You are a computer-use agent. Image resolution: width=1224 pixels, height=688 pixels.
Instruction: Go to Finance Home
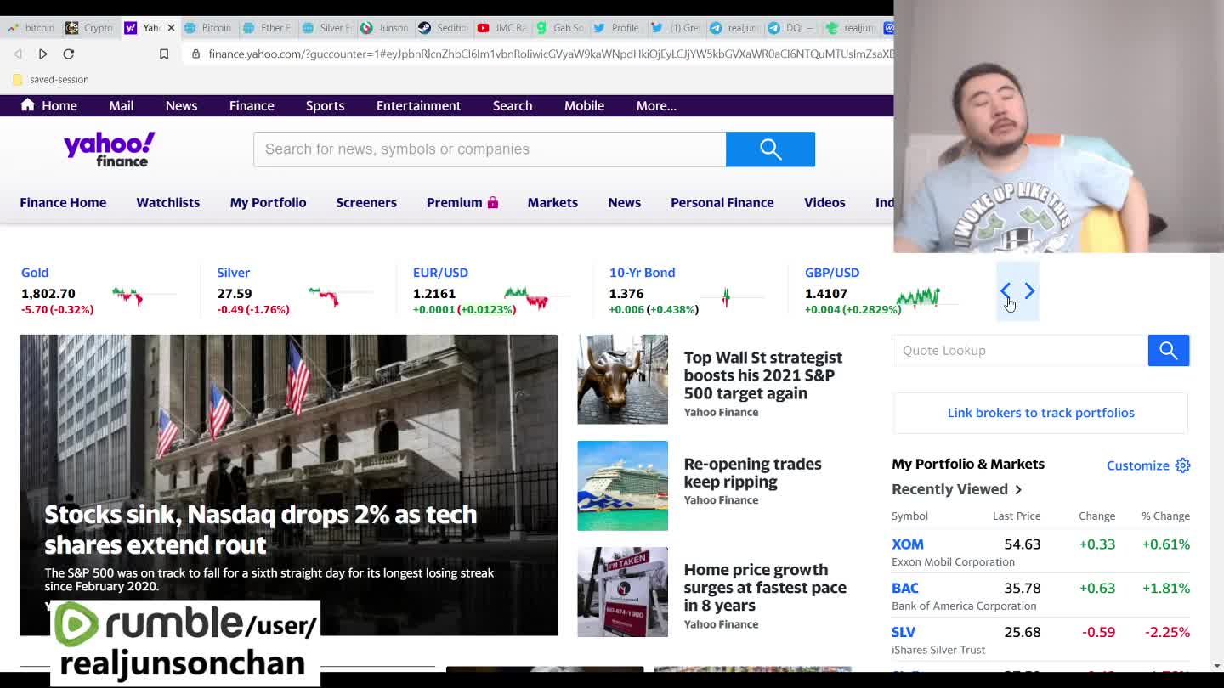coord(63,202)
